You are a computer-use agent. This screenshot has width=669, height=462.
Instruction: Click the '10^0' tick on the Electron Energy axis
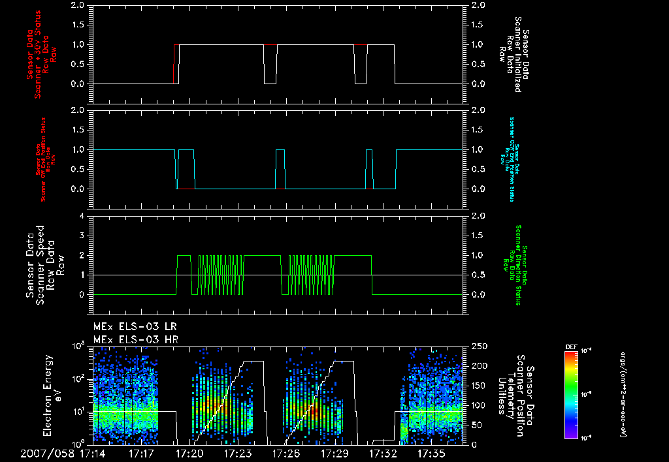77,443
